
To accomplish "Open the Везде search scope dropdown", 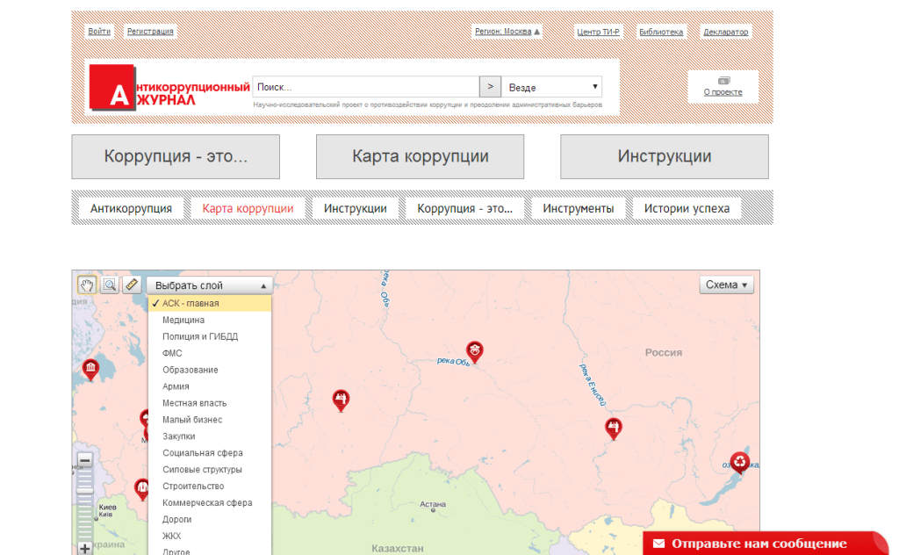I will (550, 86).
